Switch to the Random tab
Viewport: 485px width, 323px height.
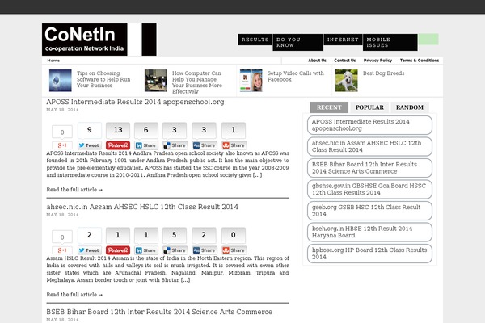(410, 107)
